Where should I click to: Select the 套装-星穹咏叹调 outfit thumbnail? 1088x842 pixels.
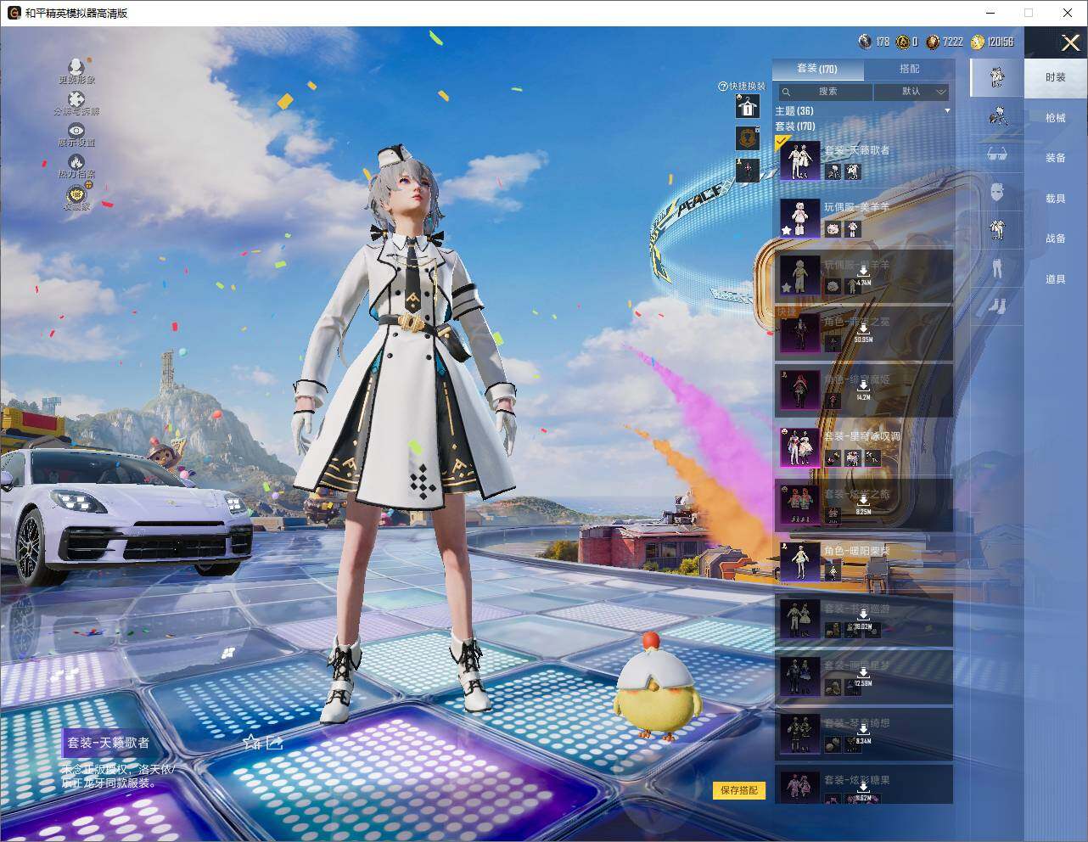click(799, 446)
